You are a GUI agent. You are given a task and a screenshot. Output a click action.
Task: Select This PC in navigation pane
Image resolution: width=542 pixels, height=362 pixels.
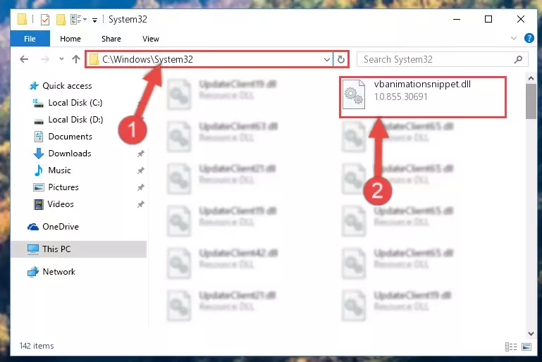pos(78,249)
